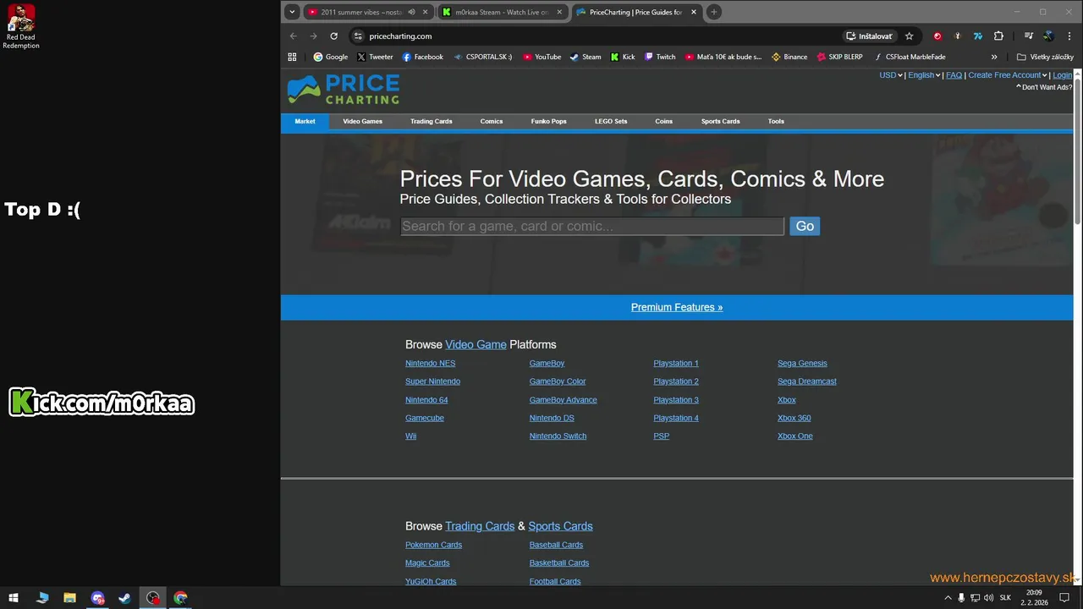Screen dimensions: 1083x609
Task: Mute the 2011 summer vibes tab audio
Action: click(412, 12)
